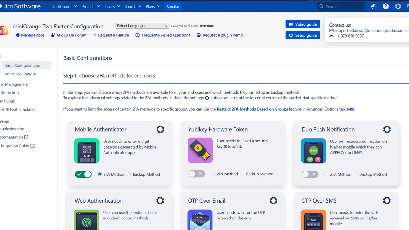Click the Create button

173,6
